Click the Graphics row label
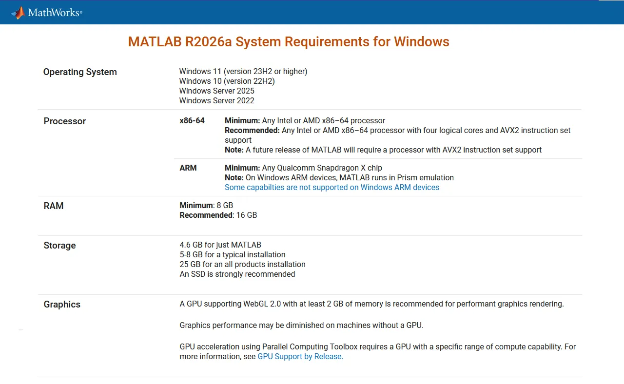This screenshot has height=384, width=624. click(62, 305)
